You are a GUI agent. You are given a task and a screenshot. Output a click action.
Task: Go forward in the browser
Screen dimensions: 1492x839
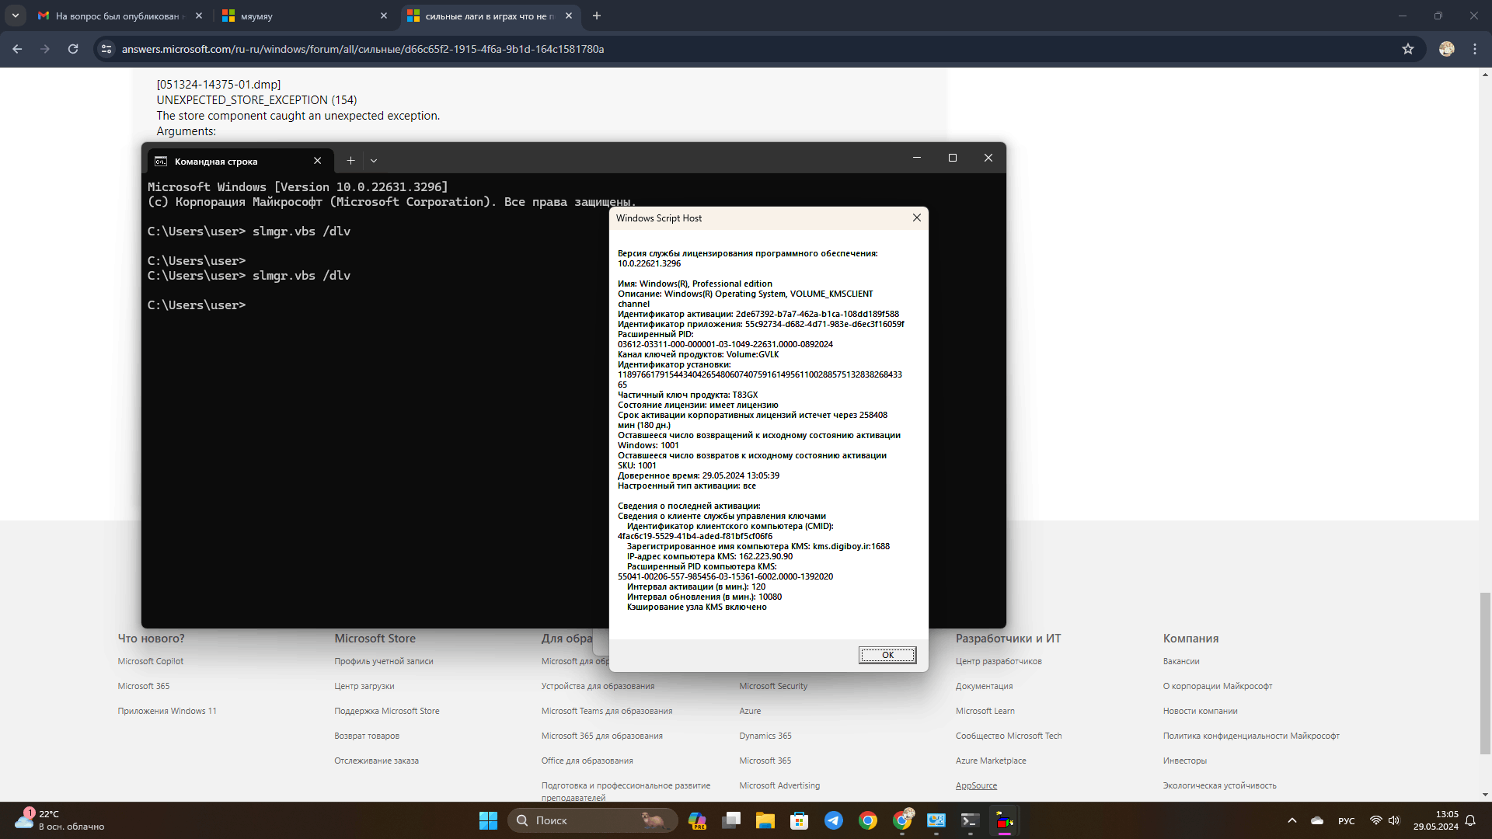pos(45,49)
